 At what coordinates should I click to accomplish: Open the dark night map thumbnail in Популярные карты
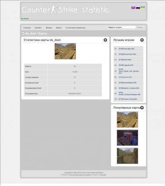(127, 138)
